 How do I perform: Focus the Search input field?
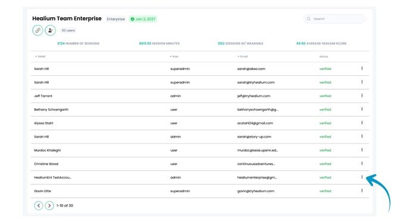[334, 19]
